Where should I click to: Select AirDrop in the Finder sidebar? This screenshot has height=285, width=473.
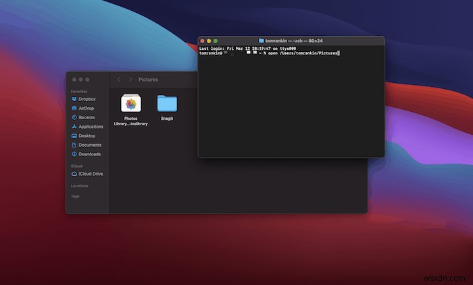tap(83, 108)
